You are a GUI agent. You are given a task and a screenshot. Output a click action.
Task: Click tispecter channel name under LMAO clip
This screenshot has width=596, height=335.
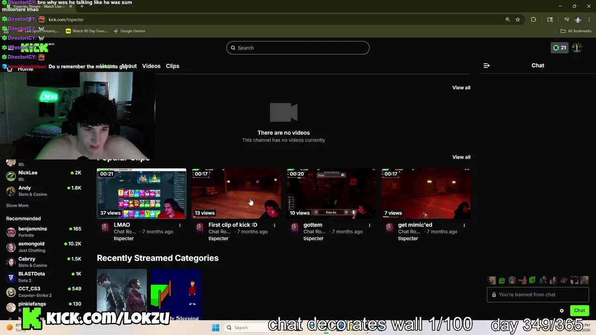[x=124, y=238]
